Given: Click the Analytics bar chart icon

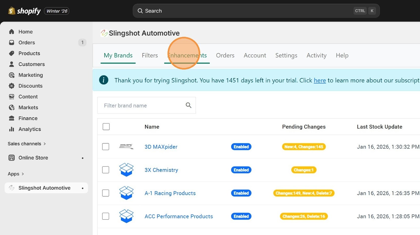Looking at the screenshot, I should point(12,129).
